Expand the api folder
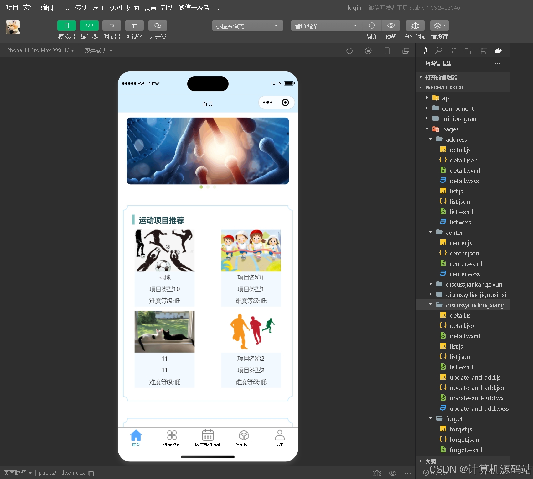This screenshot has height=479, width=533. 463,98
